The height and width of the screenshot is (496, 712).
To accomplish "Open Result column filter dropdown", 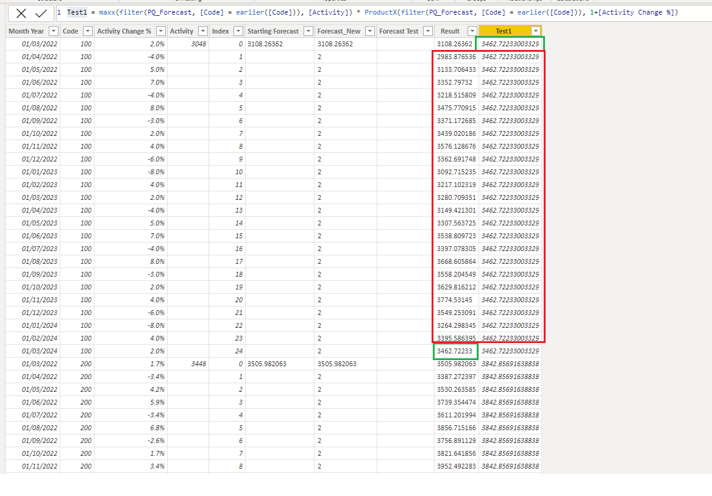I will click(x=472, y=31).
